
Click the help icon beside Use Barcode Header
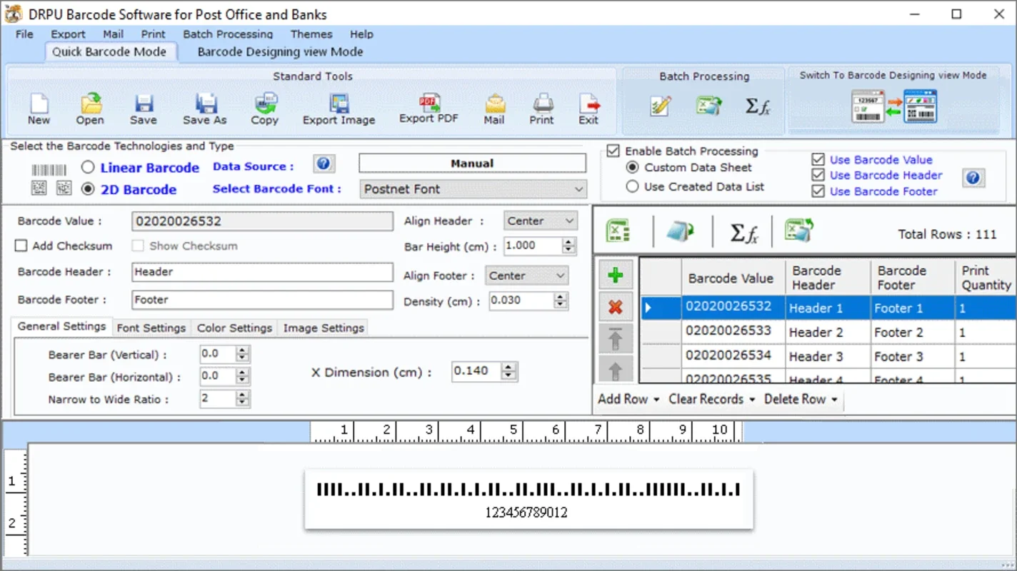973,177
